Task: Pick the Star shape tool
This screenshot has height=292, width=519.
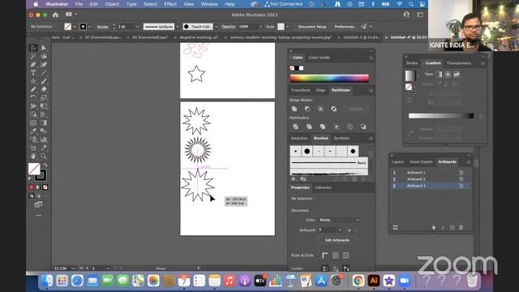Action: (x=33, y=81)
